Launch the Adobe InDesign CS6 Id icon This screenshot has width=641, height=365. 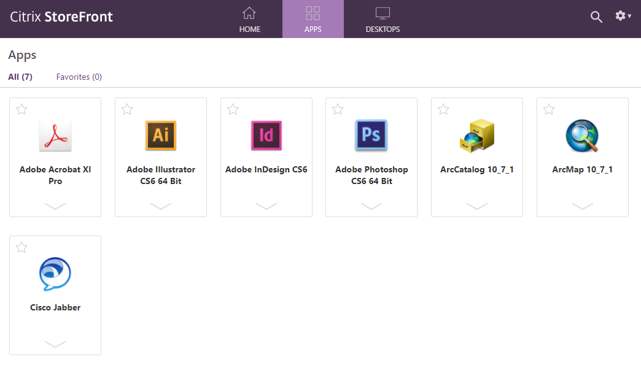(x=266, y=136)
